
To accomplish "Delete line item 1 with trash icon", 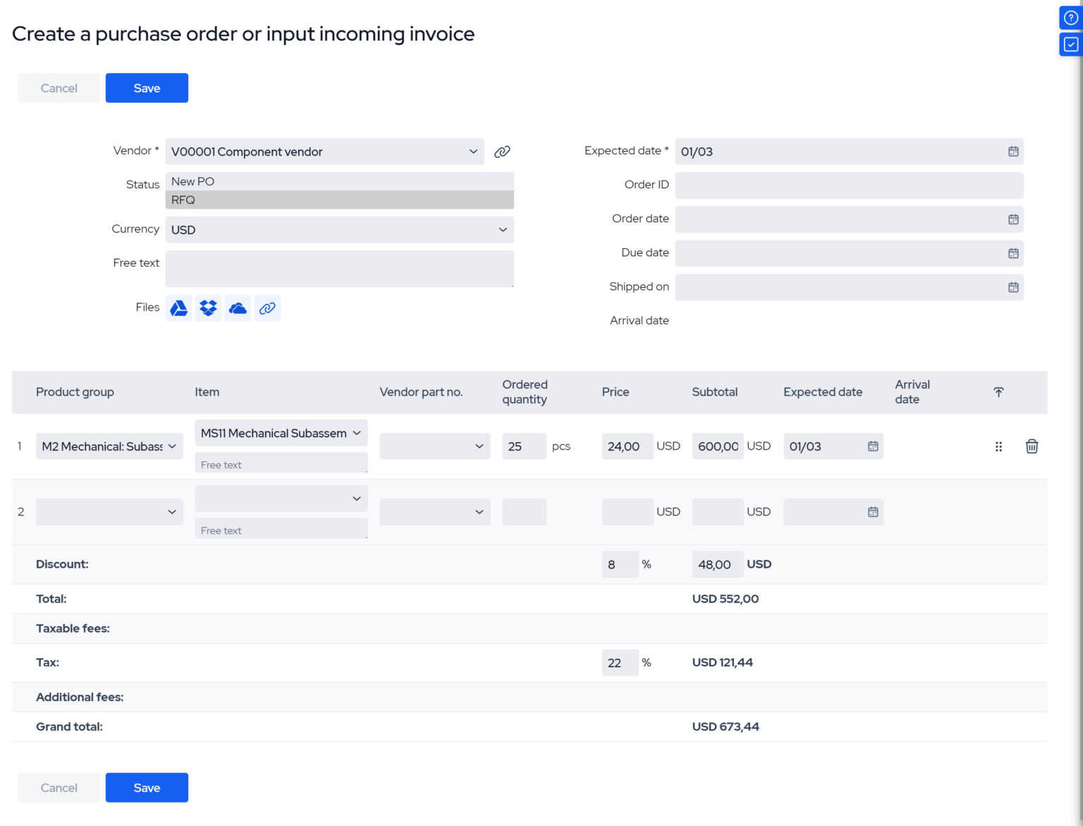I will [1032, 447].
